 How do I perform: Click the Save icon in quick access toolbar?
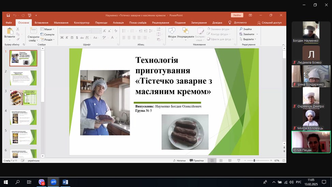pos(7,15)
